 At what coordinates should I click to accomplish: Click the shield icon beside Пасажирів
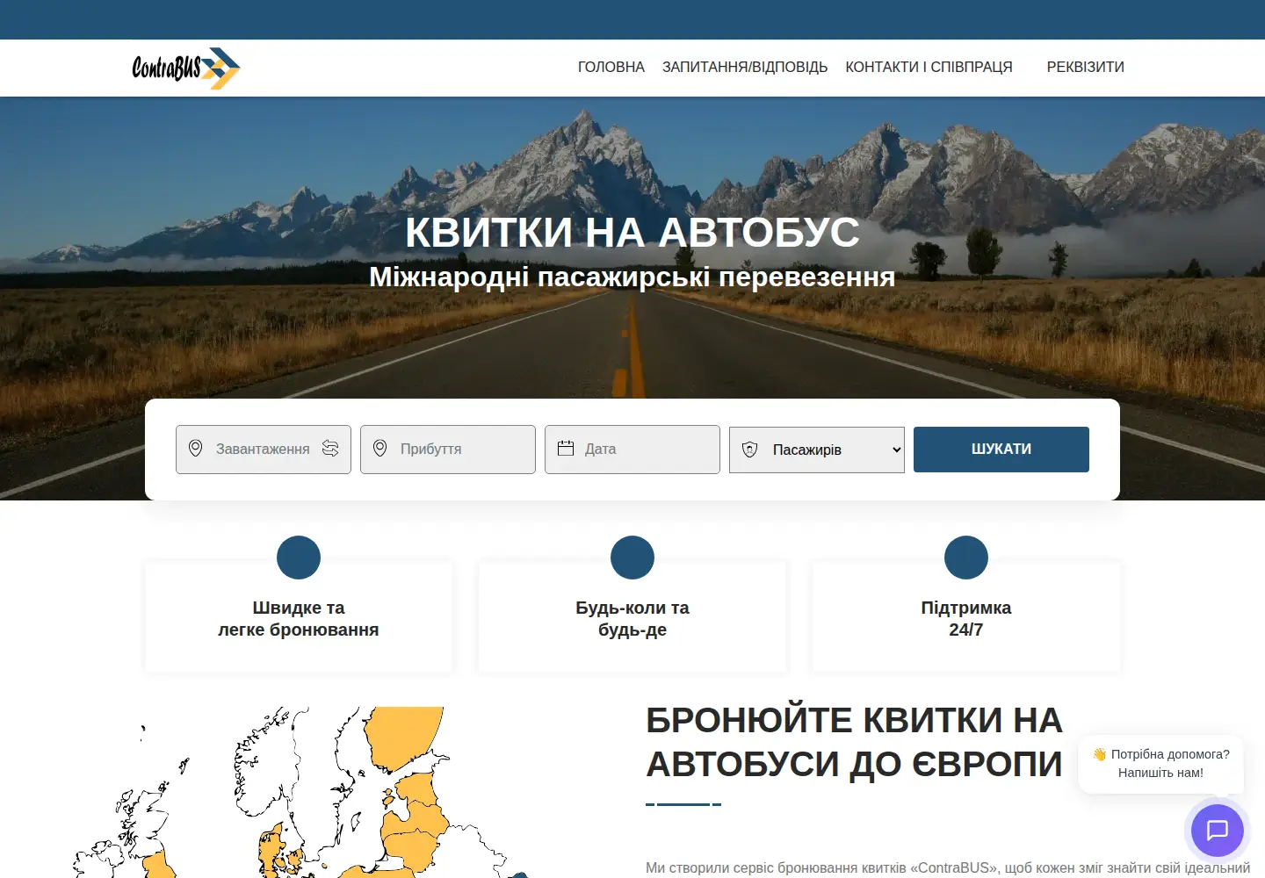pyautogui.click(x=749, y=450)
